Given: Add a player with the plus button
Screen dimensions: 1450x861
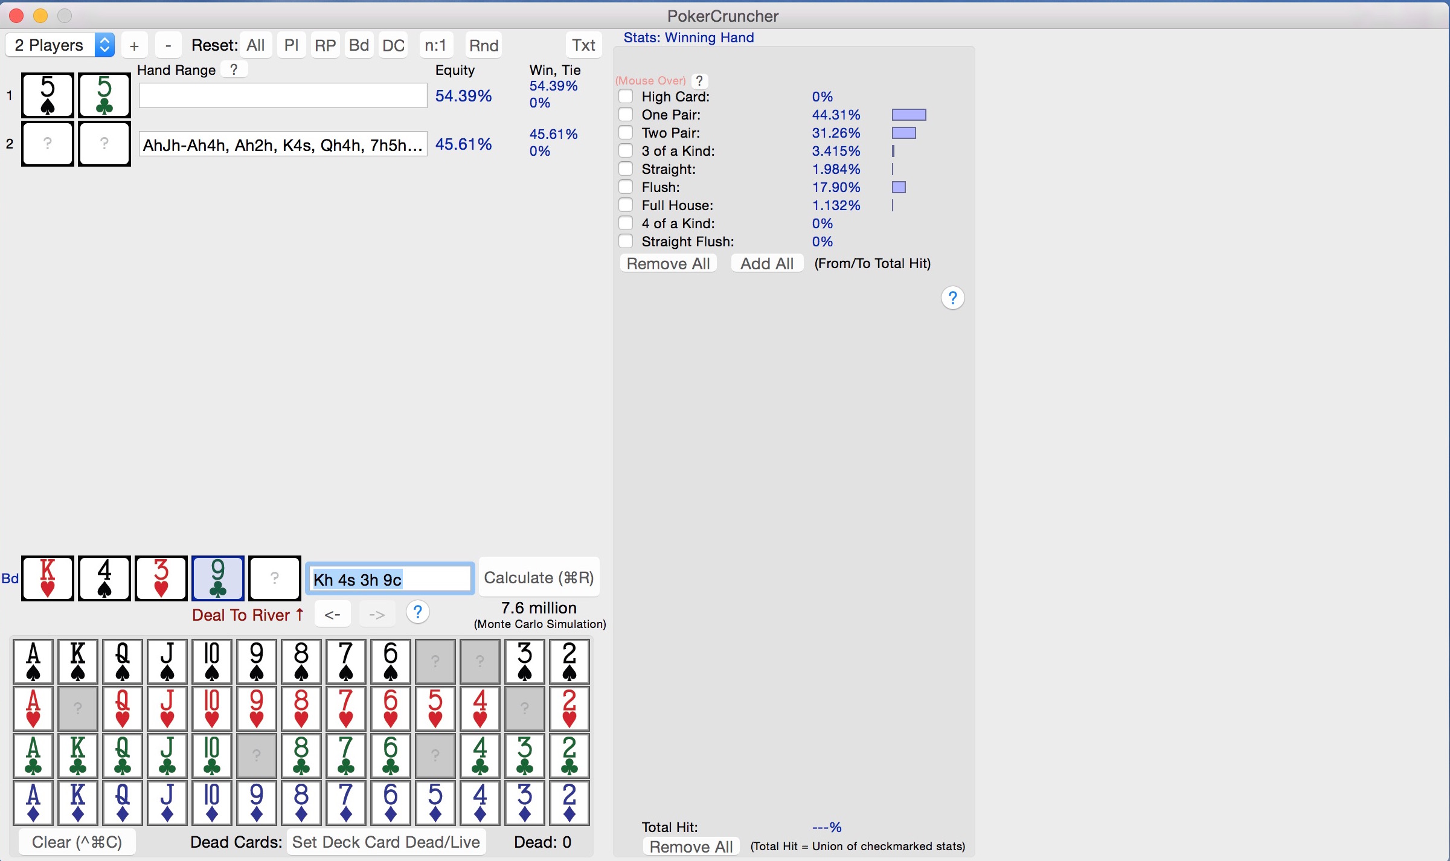Looking at the screenshot, I should pyautogui.click(x=134, y=45).
